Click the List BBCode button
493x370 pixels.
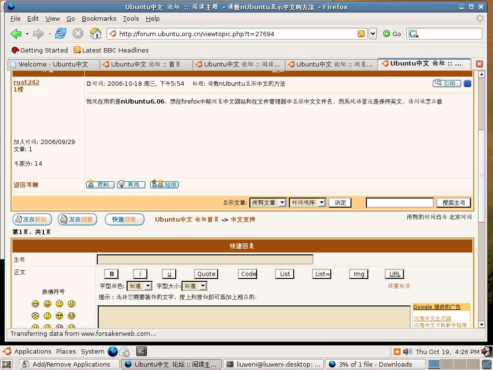285,274
